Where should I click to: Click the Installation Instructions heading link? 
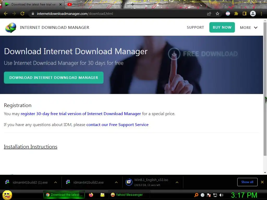(31, 147)
